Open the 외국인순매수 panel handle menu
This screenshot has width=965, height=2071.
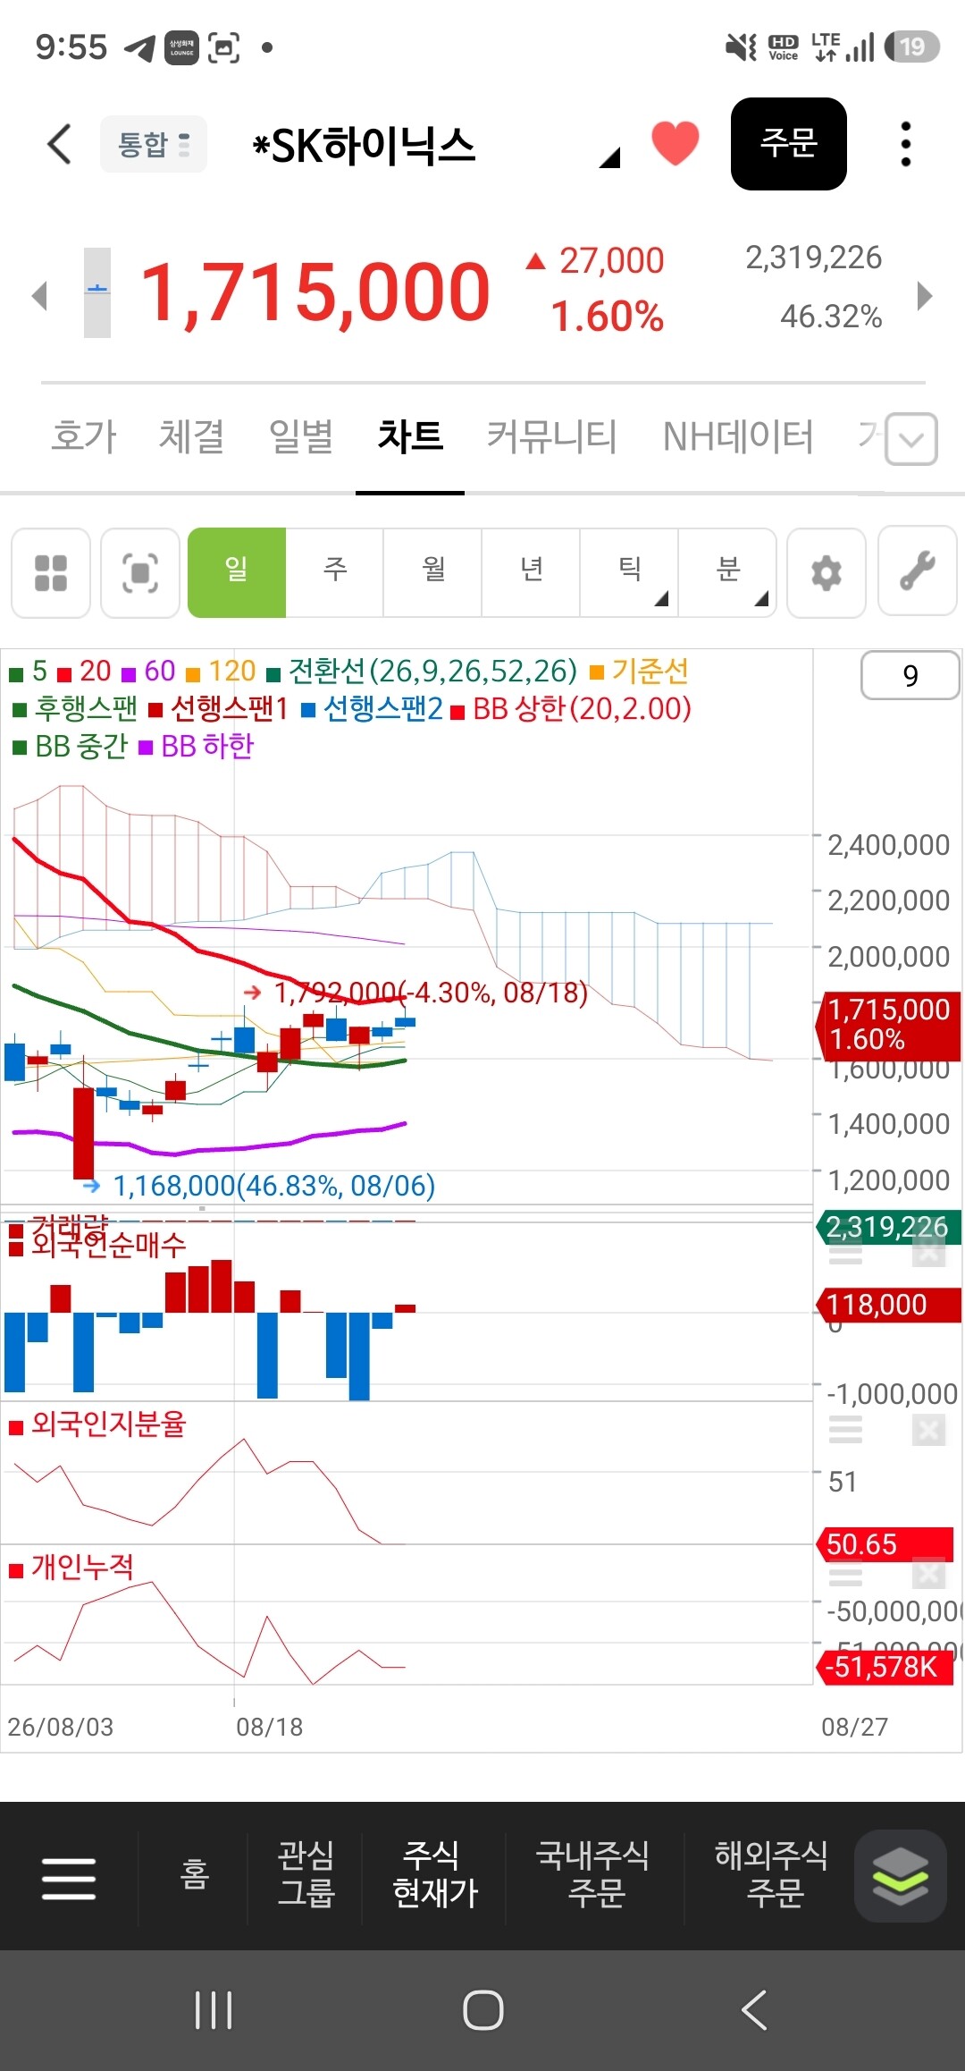point(845,1254)
